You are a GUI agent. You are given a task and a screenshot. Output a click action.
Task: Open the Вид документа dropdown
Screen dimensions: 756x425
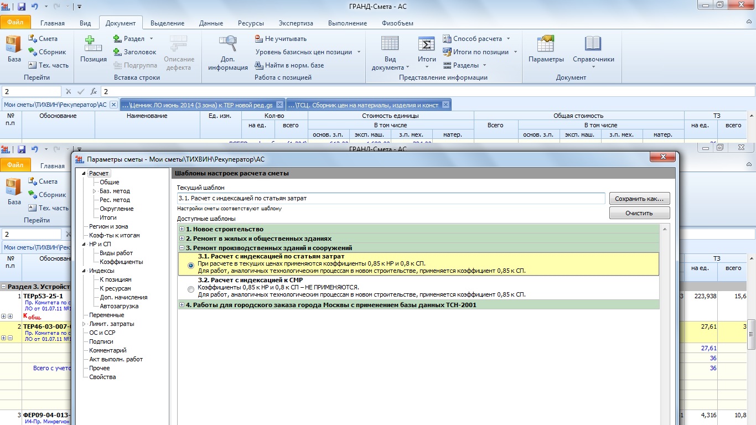(x=390, y=53)
